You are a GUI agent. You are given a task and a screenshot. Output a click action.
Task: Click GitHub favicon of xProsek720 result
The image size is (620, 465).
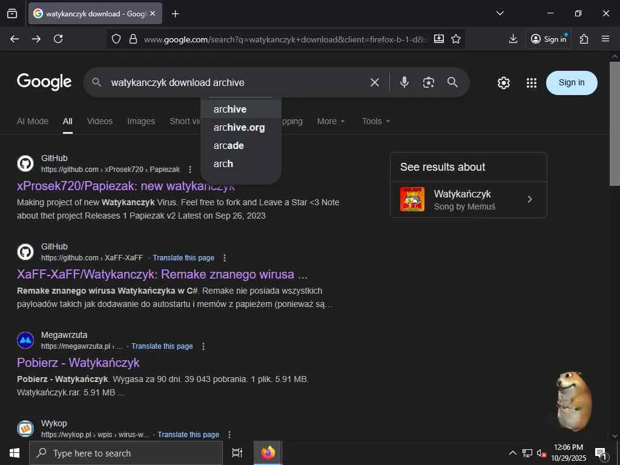tap(25, 163)
